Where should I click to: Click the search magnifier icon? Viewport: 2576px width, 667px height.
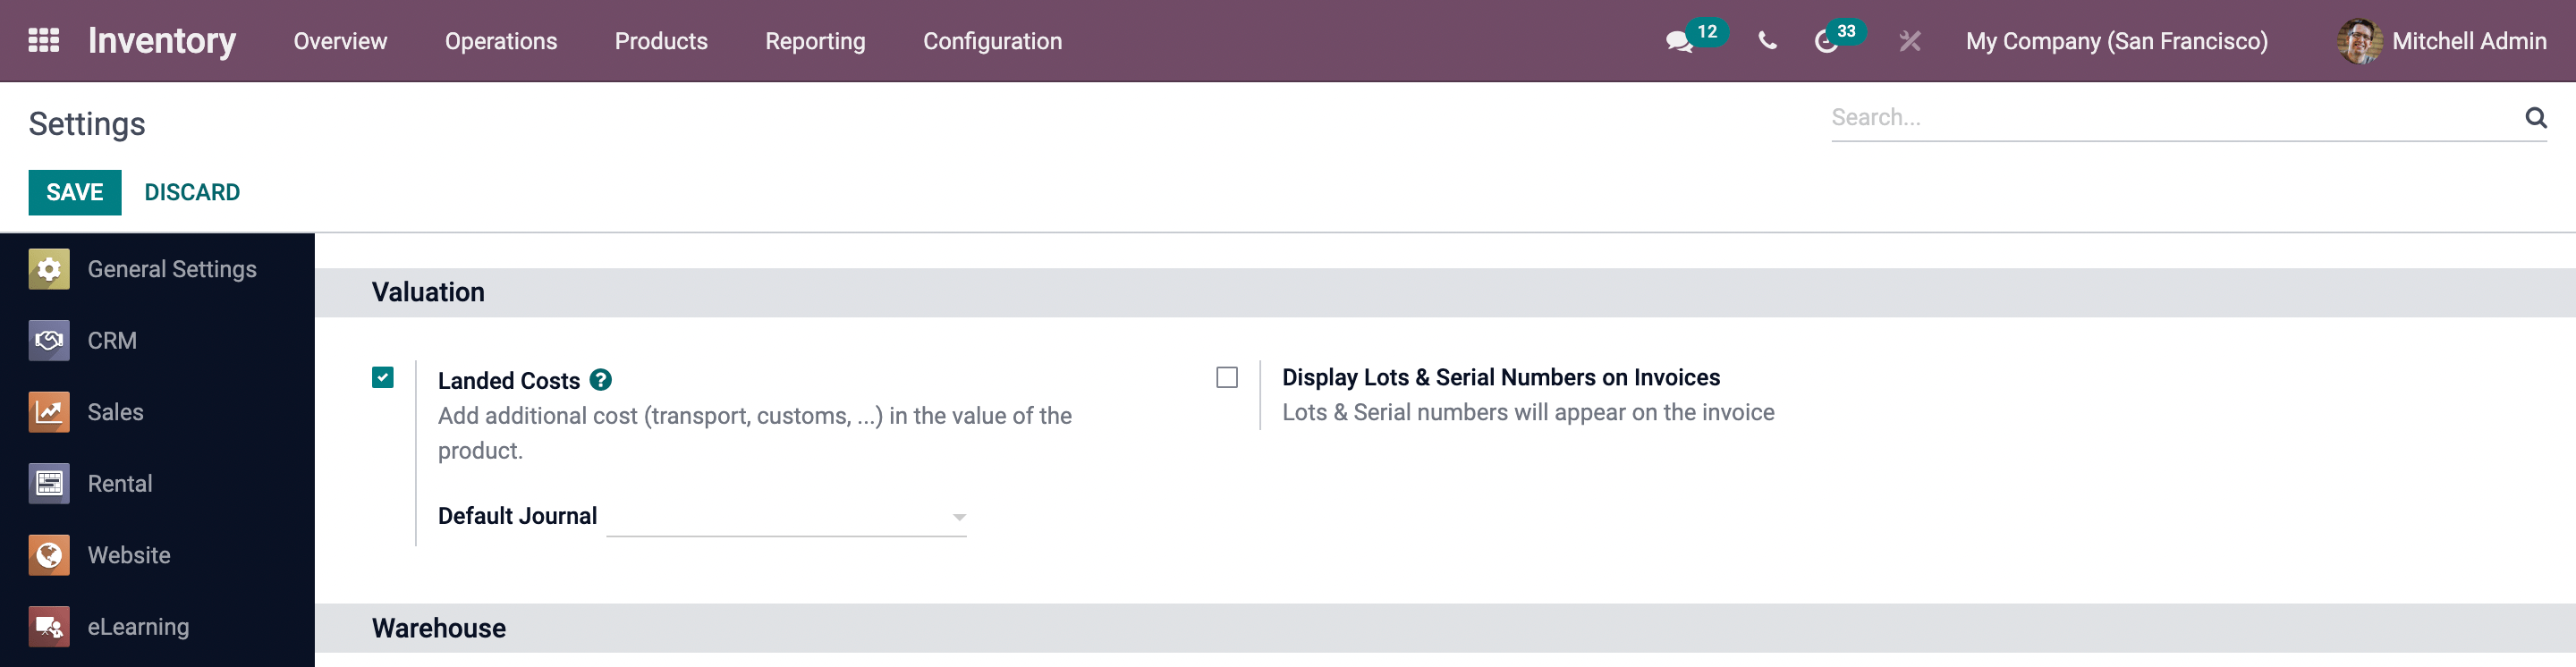[x=2535, y=117]
